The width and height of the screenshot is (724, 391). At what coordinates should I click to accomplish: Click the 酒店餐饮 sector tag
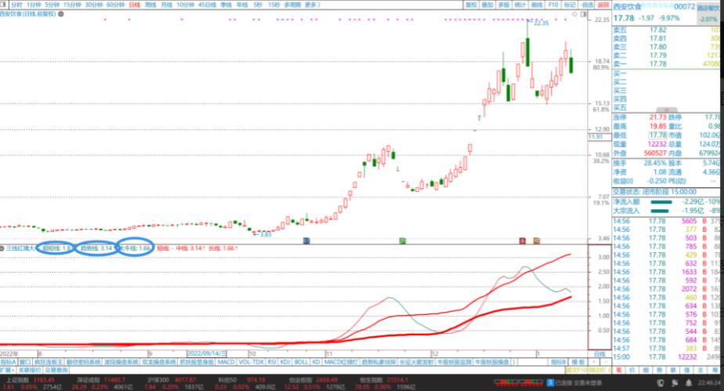point(709,8)
